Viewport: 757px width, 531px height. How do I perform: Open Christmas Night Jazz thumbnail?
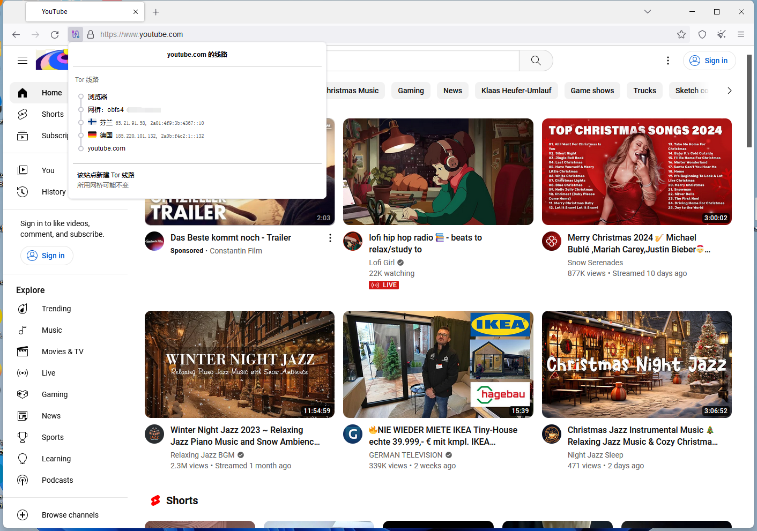637,364
